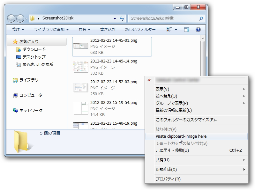This screenshot has width=255, height=190.
Task: Open デスクトップ in sidebar
Action: (34, 57)
